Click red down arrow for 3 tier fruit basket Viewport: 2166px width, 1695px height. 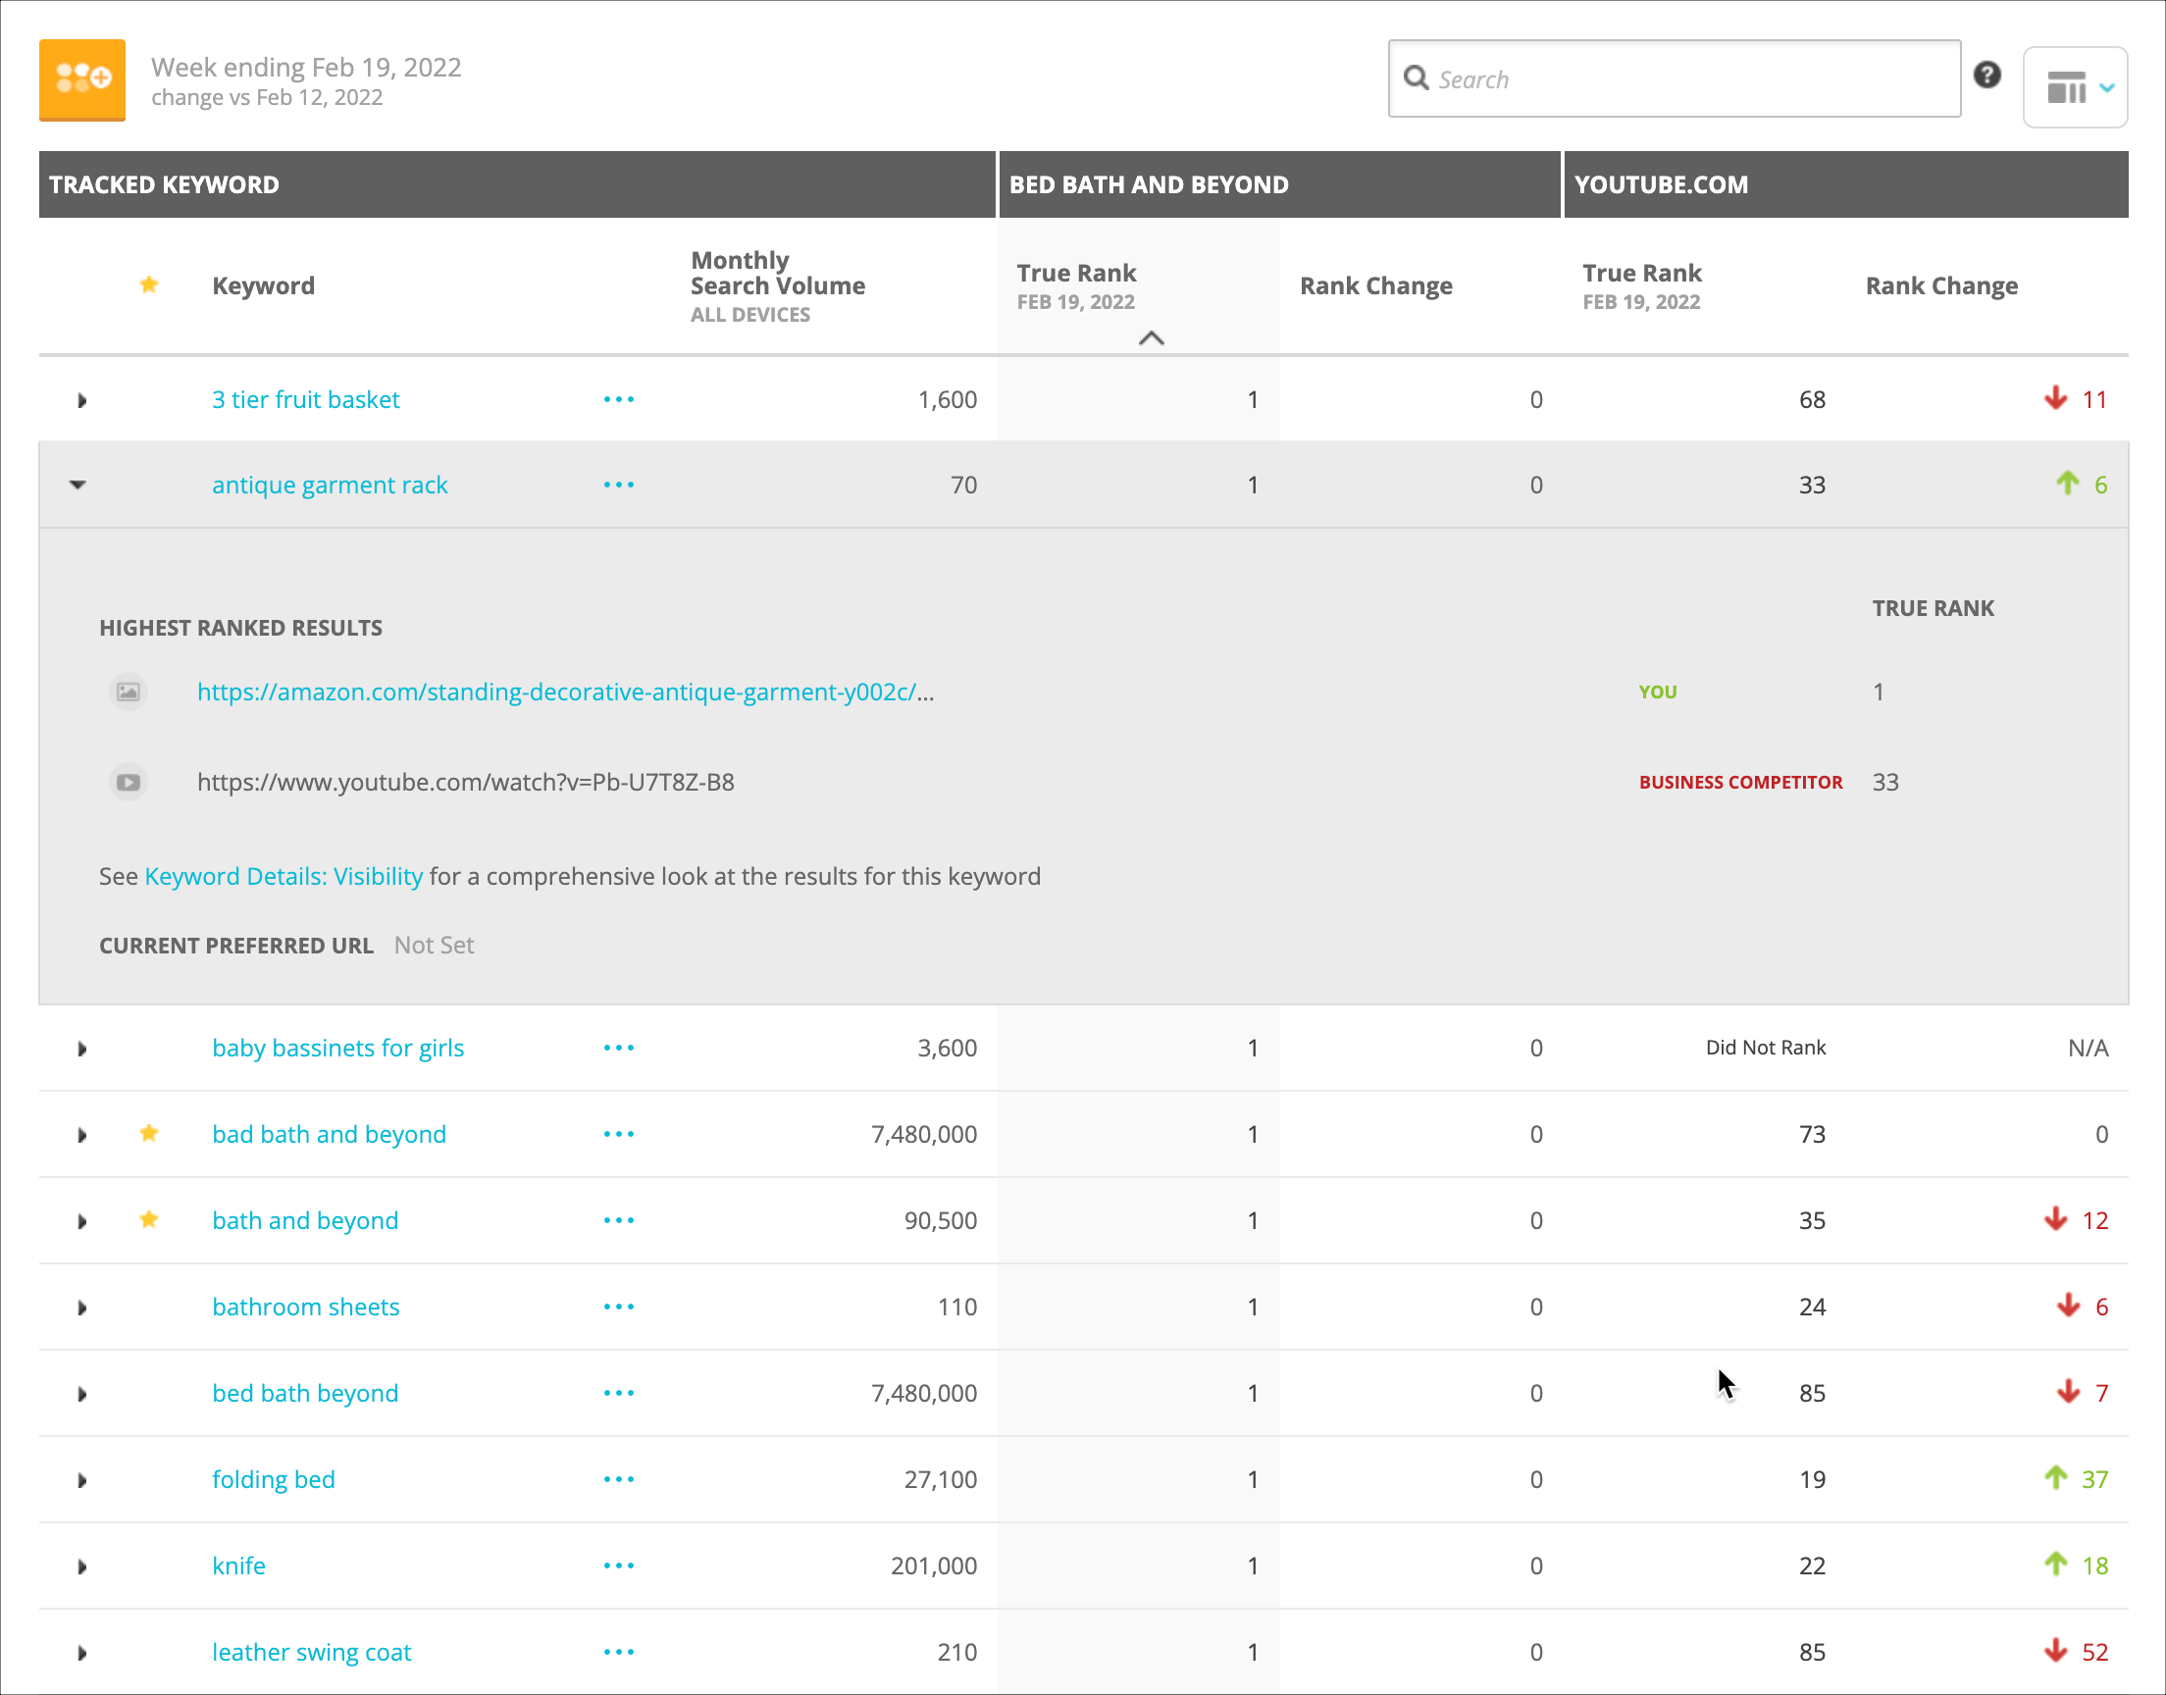tap(2056, 399)
